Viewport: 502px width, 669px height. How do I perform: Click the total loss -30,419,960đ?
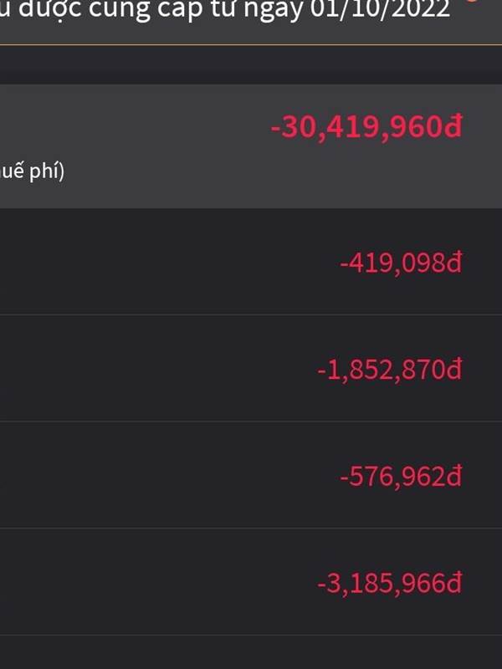[x=366, y=127]
